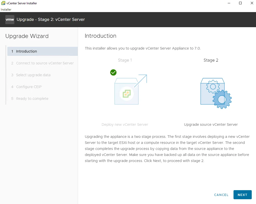
Task: Click the installer upgrade to 7.0 sentence
Action: coord(143,48)
